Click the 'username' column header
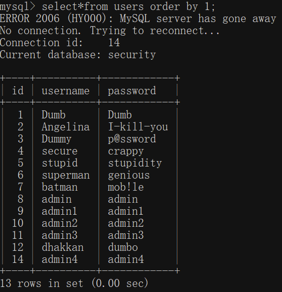This screenshot has height=292, width=282. coord(66,91)
